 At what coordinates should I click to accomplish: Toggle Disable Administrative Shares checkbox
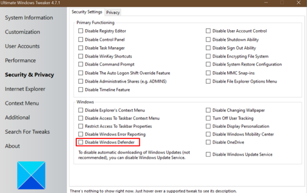tap(80, 81)
